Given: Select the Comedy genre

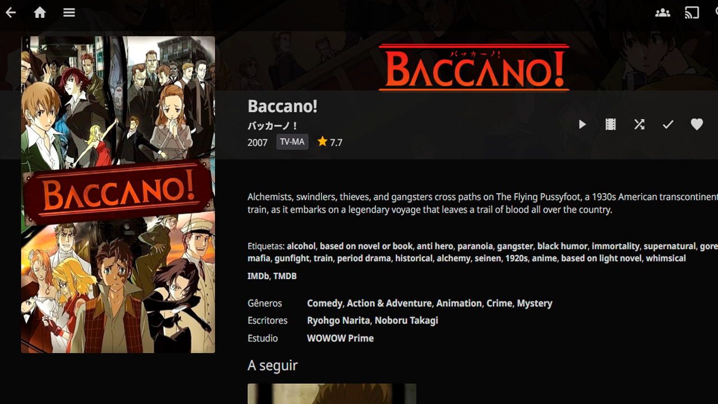Looking at the screenshot, I should (324, 303).
